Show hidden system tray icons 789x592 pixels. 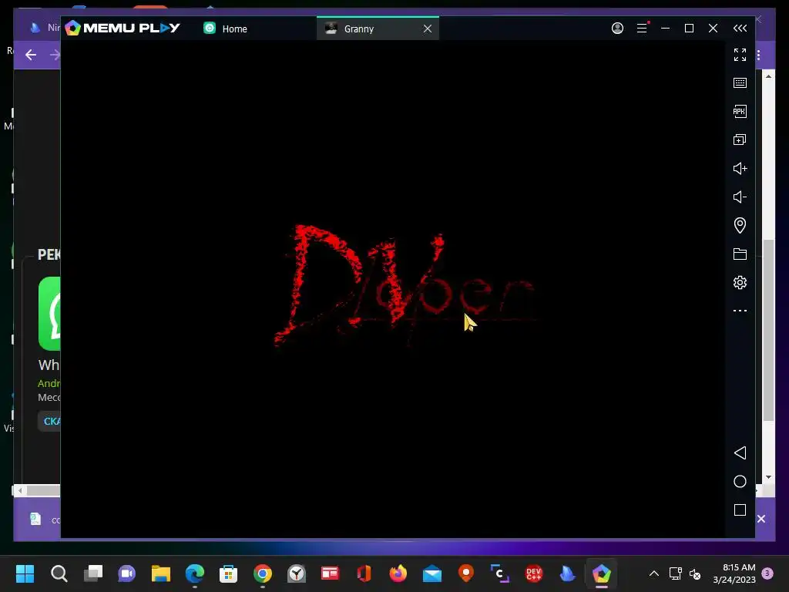tap(653, 573)
